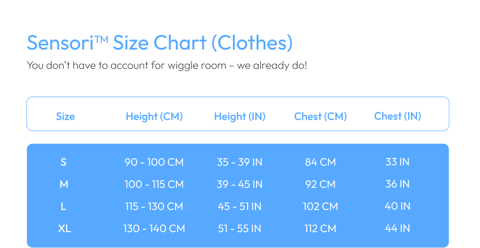This screenshot has height=248, width=480.
Task: Select the Height (CM) column header
Action: coord(154,117)
